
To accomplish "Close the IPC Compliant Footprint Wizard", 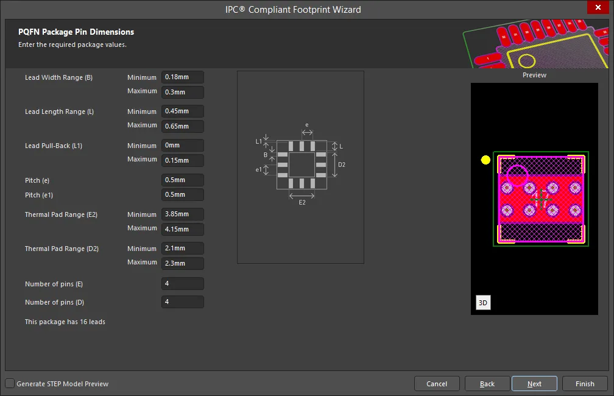I will click(598, 7).
